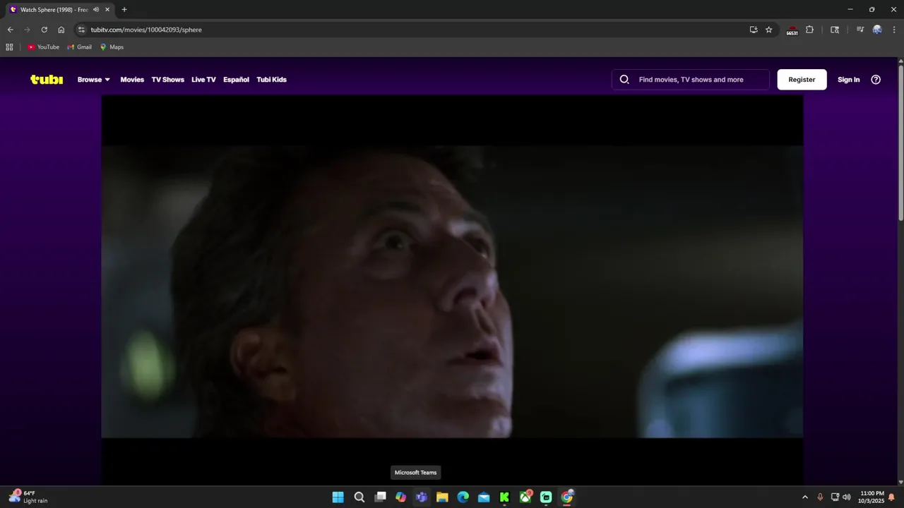Switch to Español content
904x508 pixels.
(236, 80)
